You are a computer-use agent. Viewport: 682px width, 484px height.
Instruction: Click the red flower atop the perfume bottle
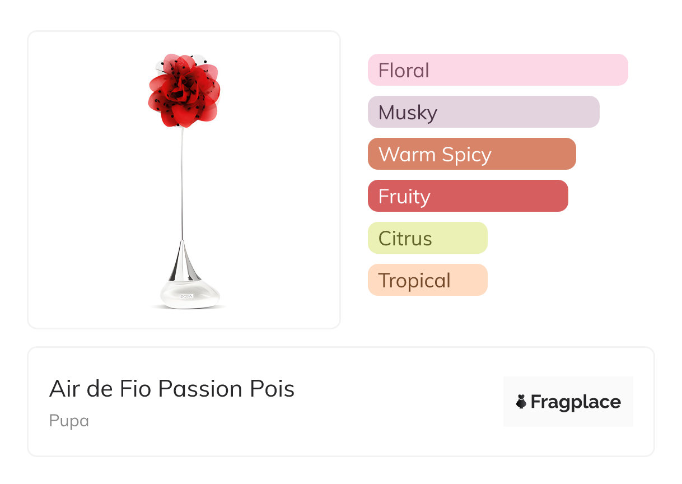click(x=184, y=91)
